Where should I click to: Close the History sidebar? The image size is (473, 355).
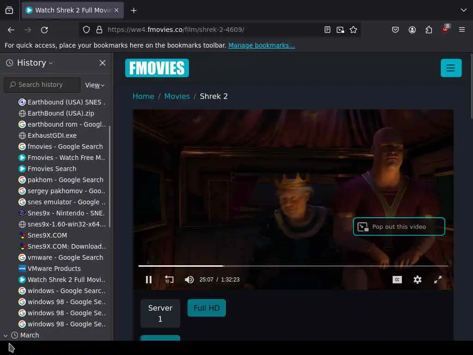[x=103, y=63]
